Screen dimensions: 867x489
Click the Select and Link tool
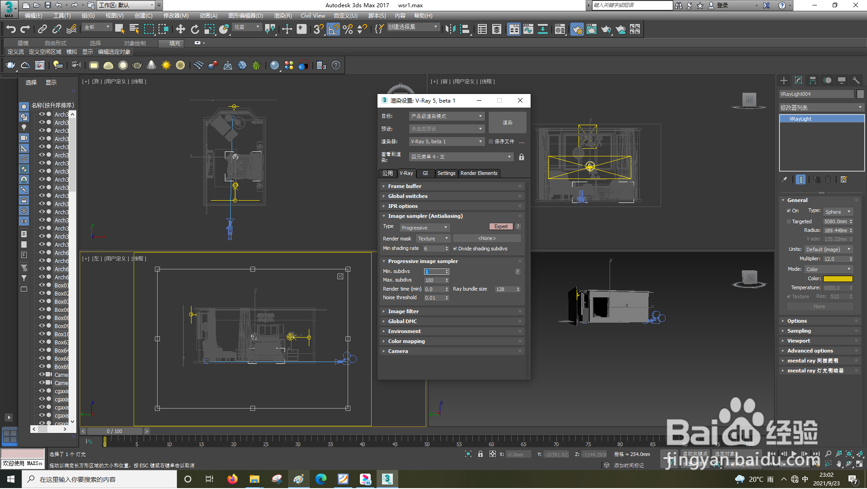coord(42,29)
